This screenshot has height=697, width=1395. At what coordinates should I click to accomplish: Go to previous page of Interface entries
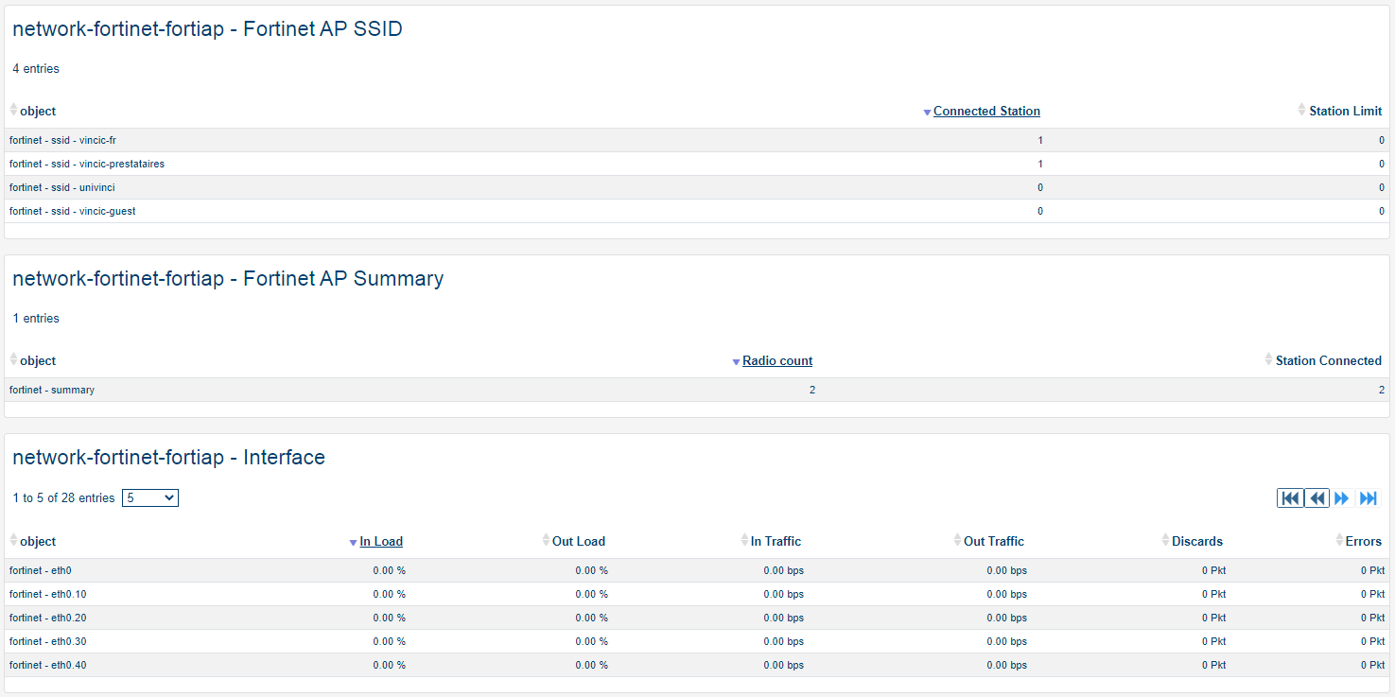(1317, 498)
